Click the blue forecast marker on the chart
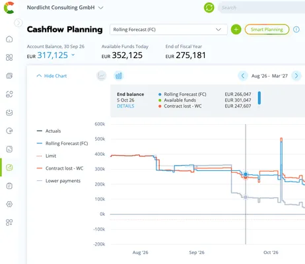This screenshot has width=305, height=264. [246, 174]
